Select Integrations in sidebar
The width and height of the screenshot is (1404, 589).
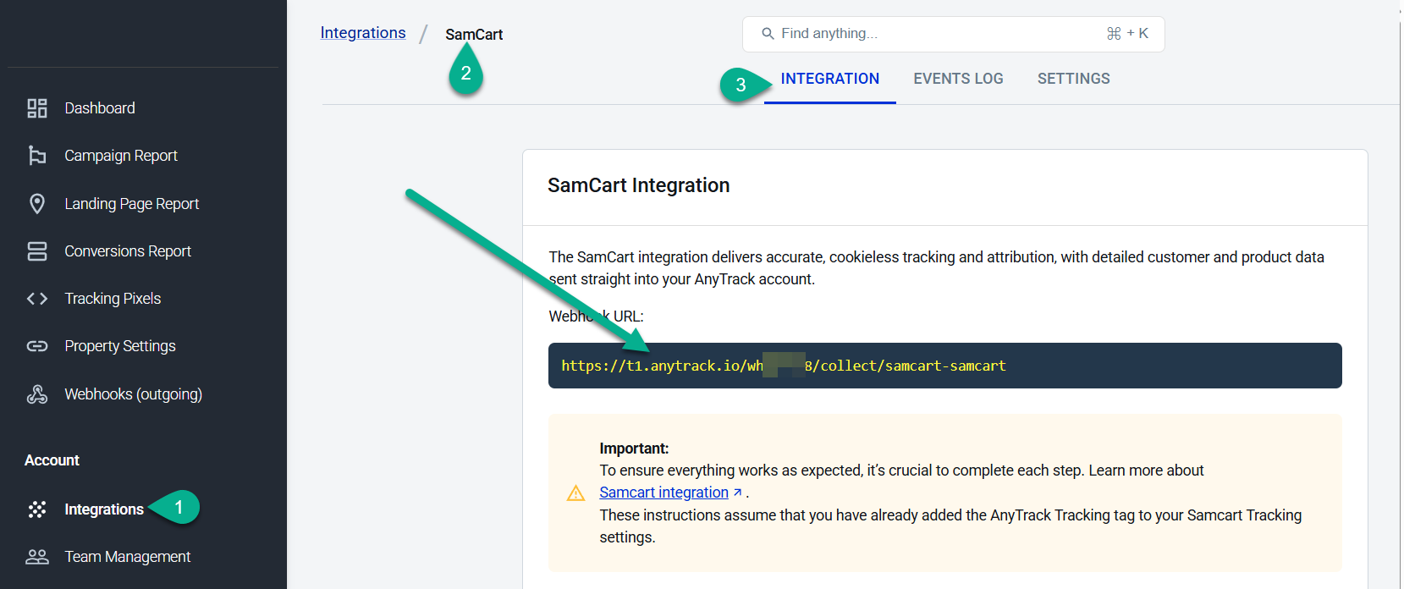coord(104,509)
